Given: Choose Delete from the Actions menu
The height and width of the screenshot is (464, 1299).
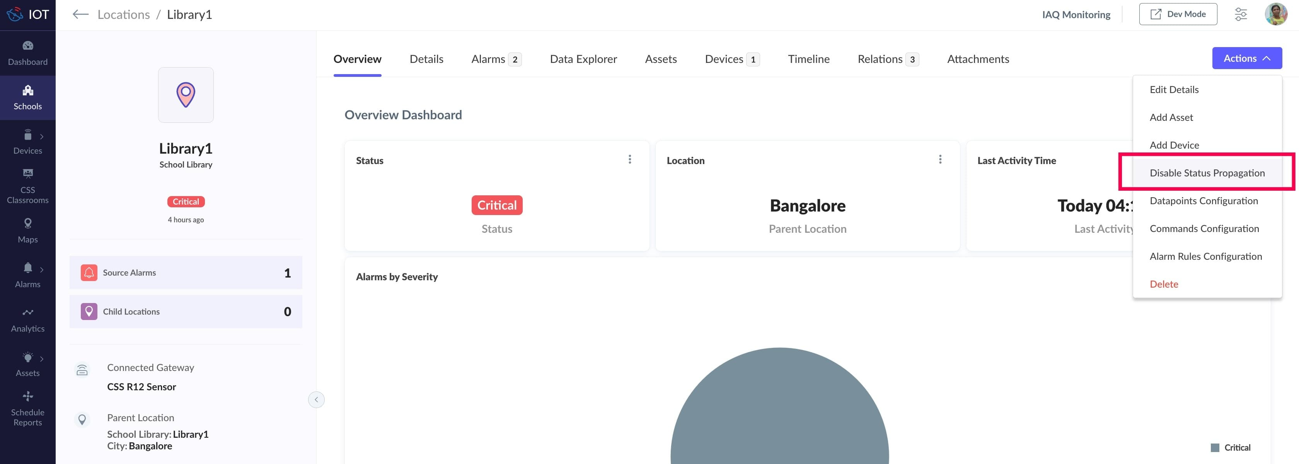Looking at the screenshot, I should (x=1164, y=284).
